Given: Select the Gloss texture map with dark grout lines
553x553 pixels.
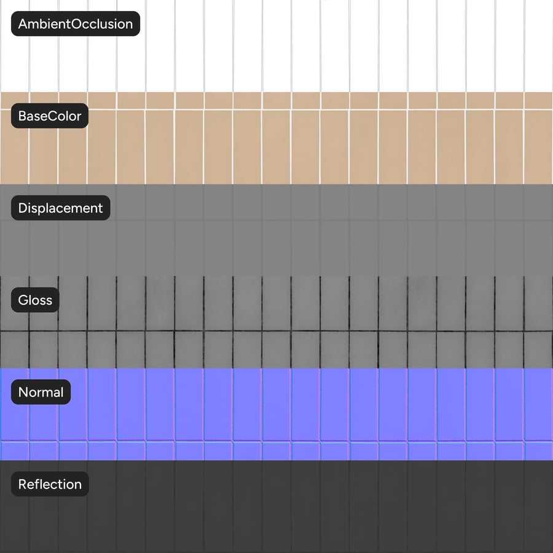Looking at the screenshot, I should click(276, 322).
